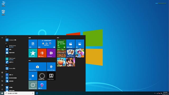Image resolution: width=169 pixels, height=95 pixels.
Task: Launch the Microsoft Edge tile
Action: 51,67
